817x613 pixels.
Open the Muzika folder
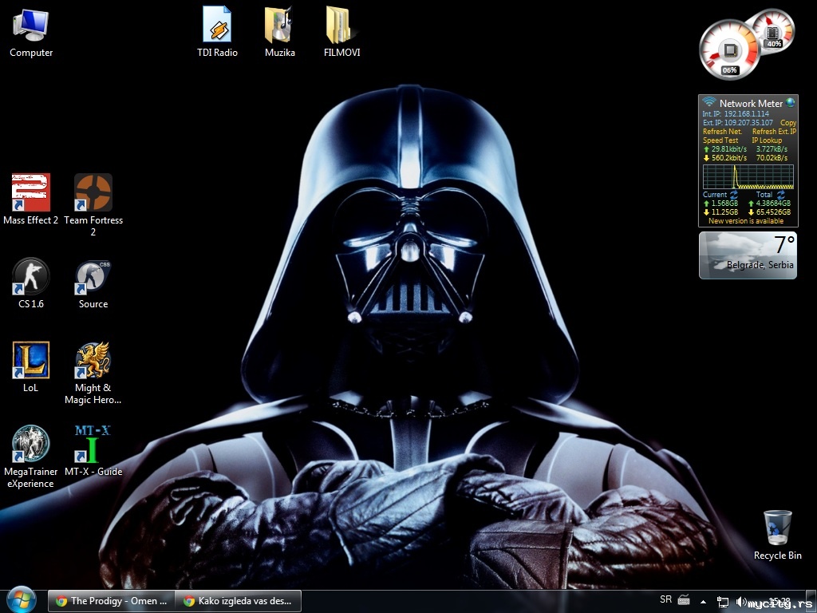pyautogui.click(x=279, y=32)
